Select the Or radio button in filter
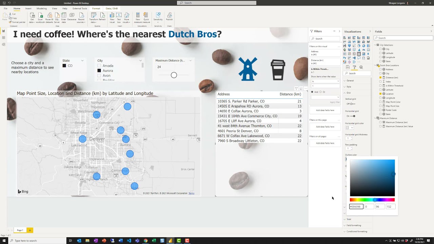Screen dimensions: 434x244 coord(320,92)
